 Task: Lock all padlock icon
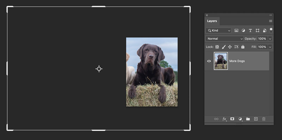(243, 47)
